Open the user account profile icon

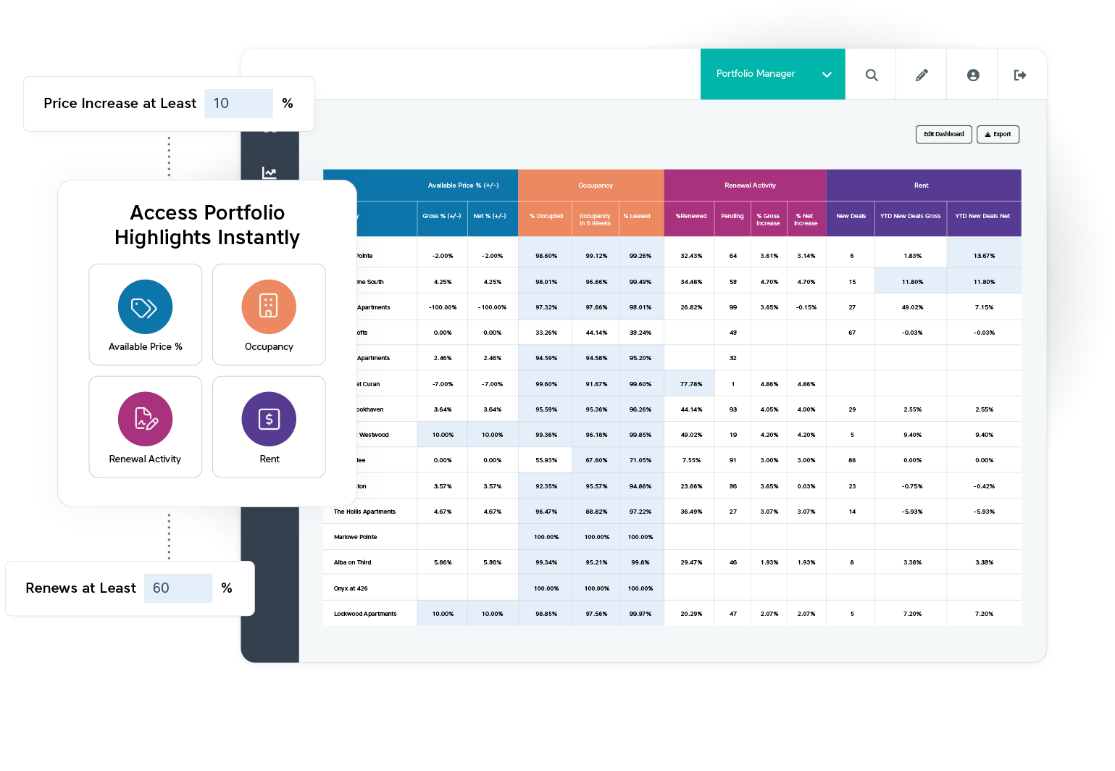pyautogui.click(x=973, y=75)
